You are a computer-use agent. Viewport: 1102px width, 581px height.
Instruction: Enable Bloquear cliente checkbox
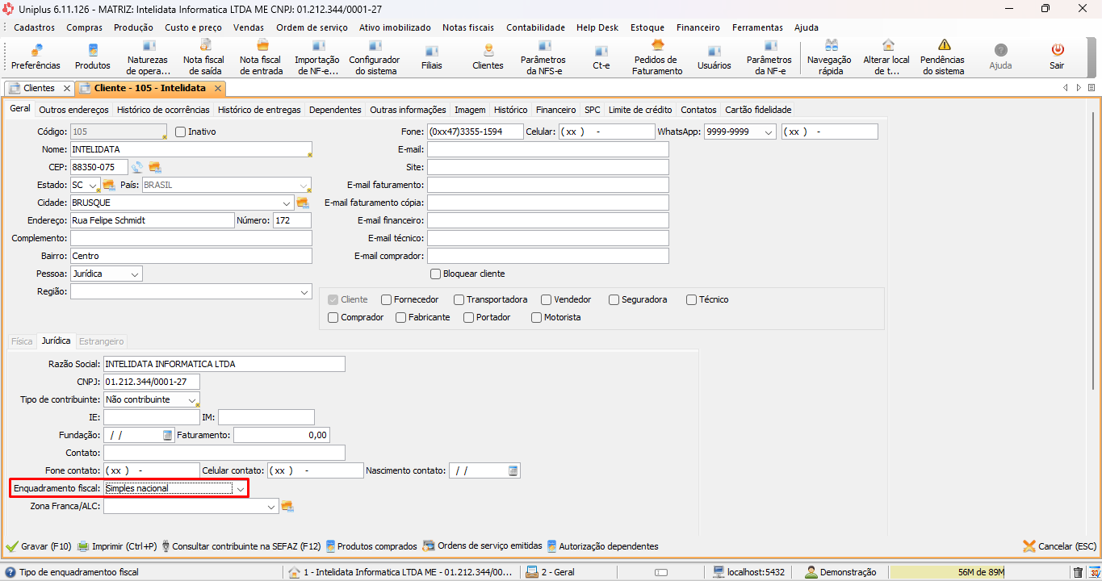click(x=436, y=274)
